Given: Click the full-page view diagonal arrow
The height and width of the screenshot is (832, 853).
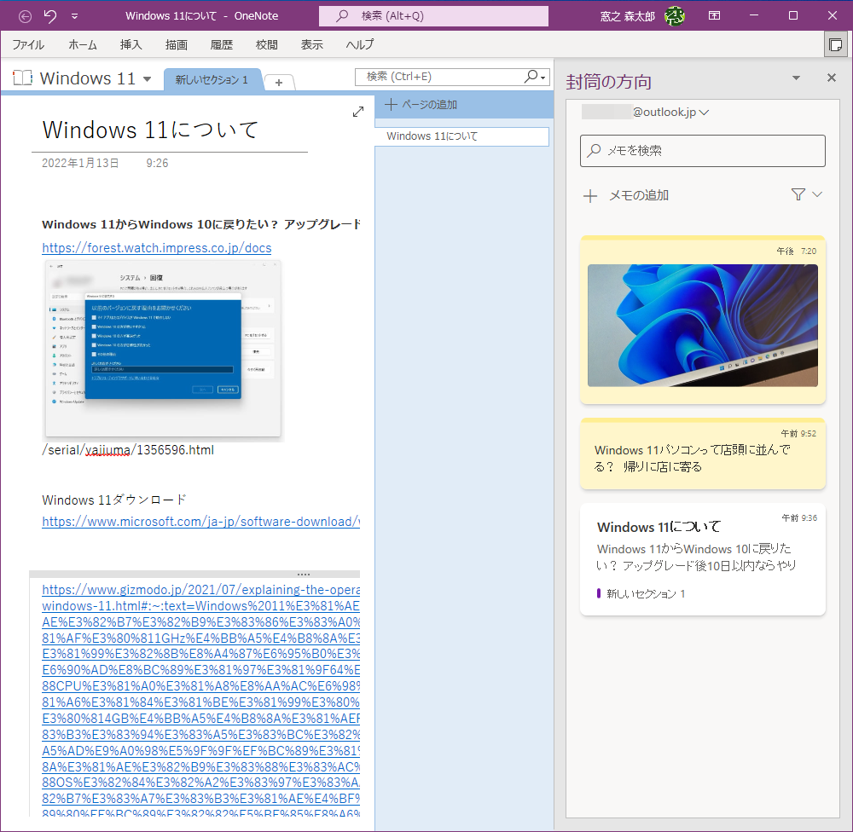Looking at the screenshot, I should point(357,111).
